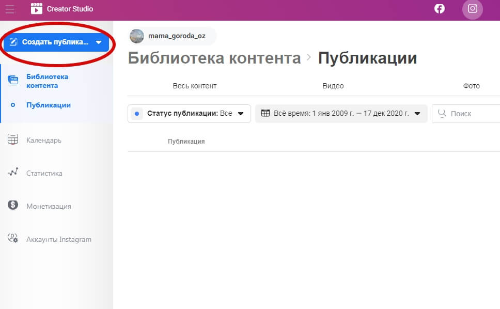Switch to the Facebook platform icon
This screenshot has width=500, height=309.
tap(440, 9)
